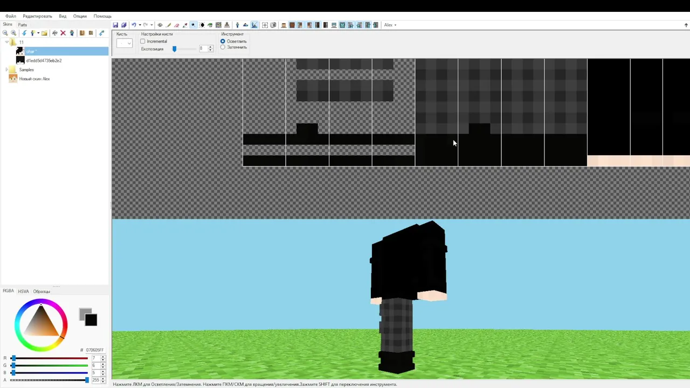This screenshot has height=388, width=690.
Task: Create a new folder in skin list
Action: click(x=44, y=33)
